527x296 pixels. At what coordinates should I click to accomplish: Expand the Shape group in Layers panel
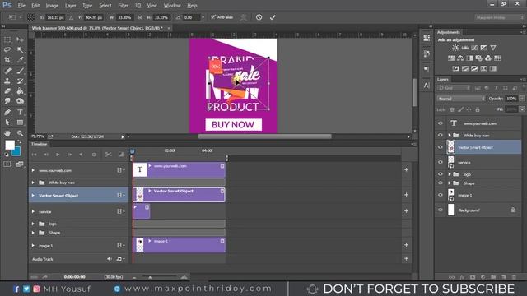pos(450,183)
